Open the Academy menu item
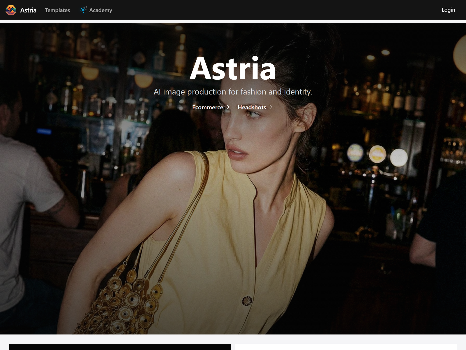The image size is (466, 350). coord(100,10)
